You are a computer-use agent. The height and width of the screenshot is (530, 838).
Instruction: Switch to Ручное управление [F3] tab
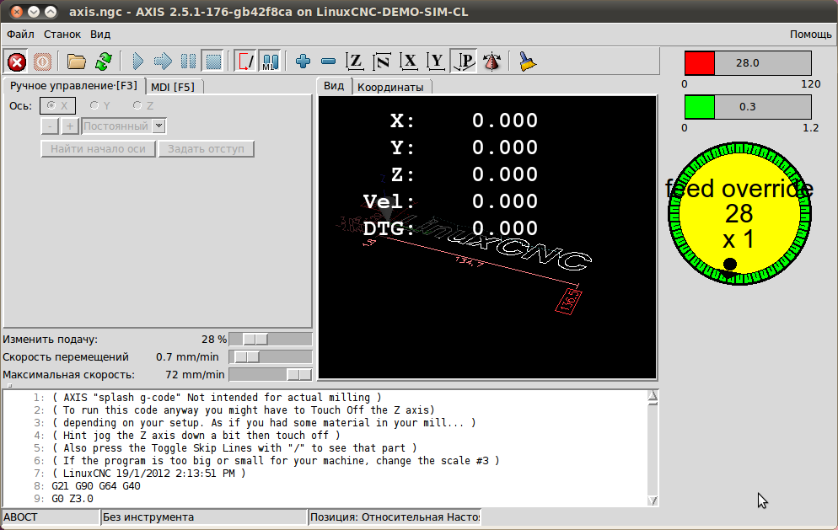73,86
